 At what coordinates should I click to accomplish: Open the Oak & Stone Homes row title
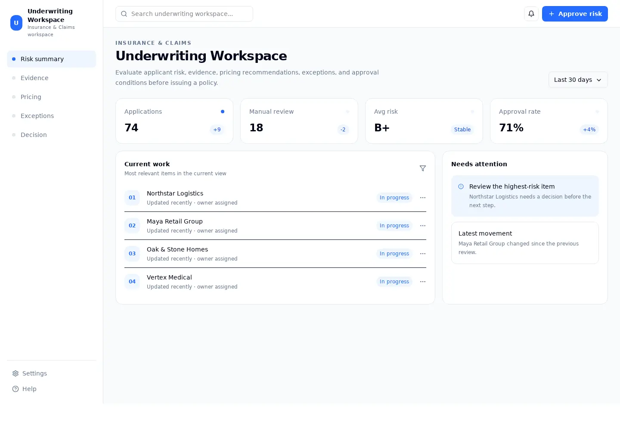pyautogui.click(x=177, y=249)
